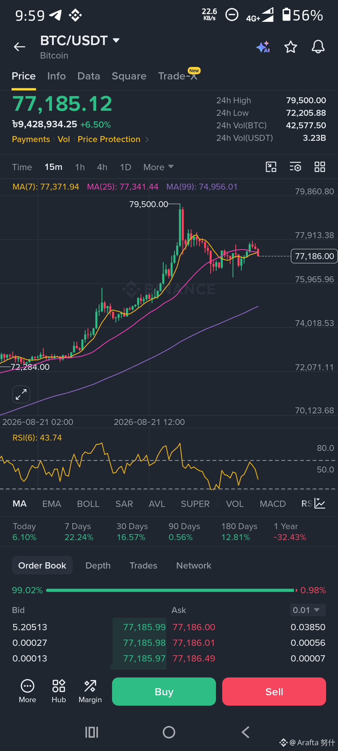Tap the bid/ask ratio bar

tap(172, 590)
